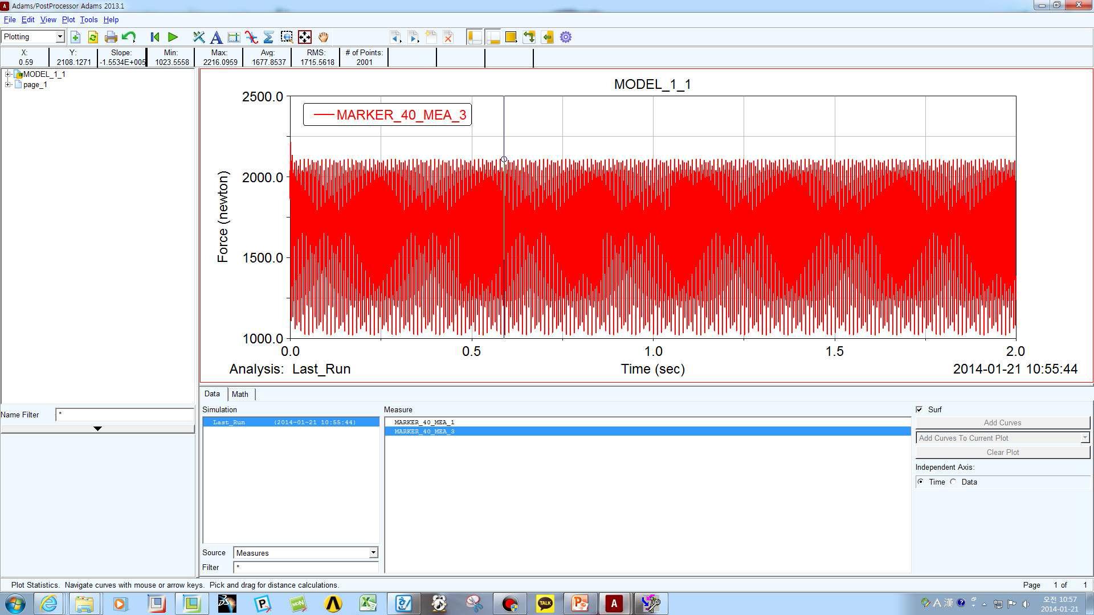The image size is (1094, 615).
Task: Select the Add Text 'A' tool
Action: click(216, 38)
